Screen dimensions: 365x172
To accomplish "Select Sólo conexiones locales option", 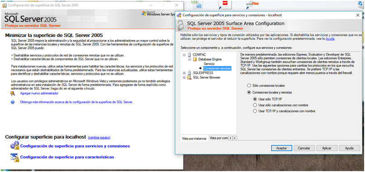I will [249, 86].
